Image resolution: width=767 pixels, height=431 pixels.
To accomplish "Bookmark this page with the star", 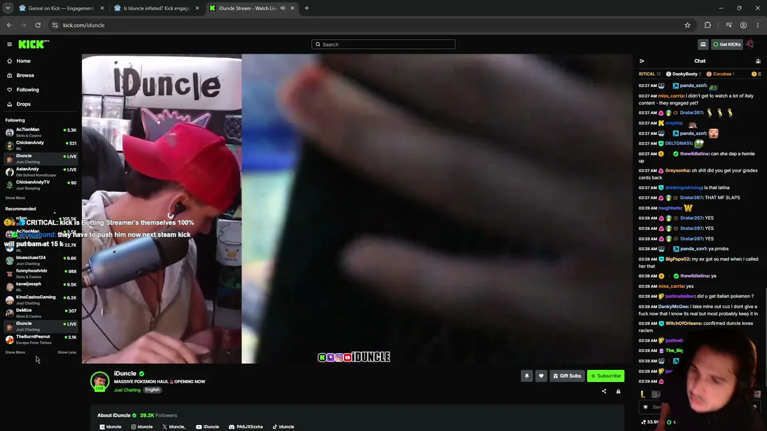I will coord(687,25).
